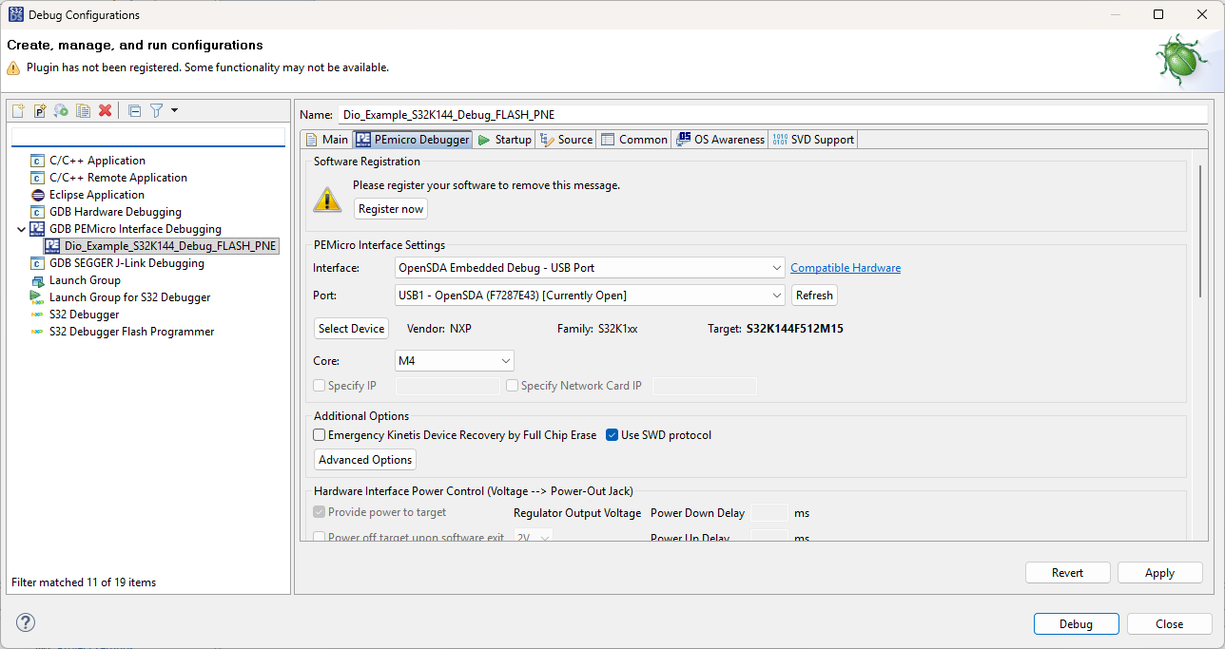Screen dimensions: 1225x649
Task: Click the Launch Group icon
Action: [38, 280]
